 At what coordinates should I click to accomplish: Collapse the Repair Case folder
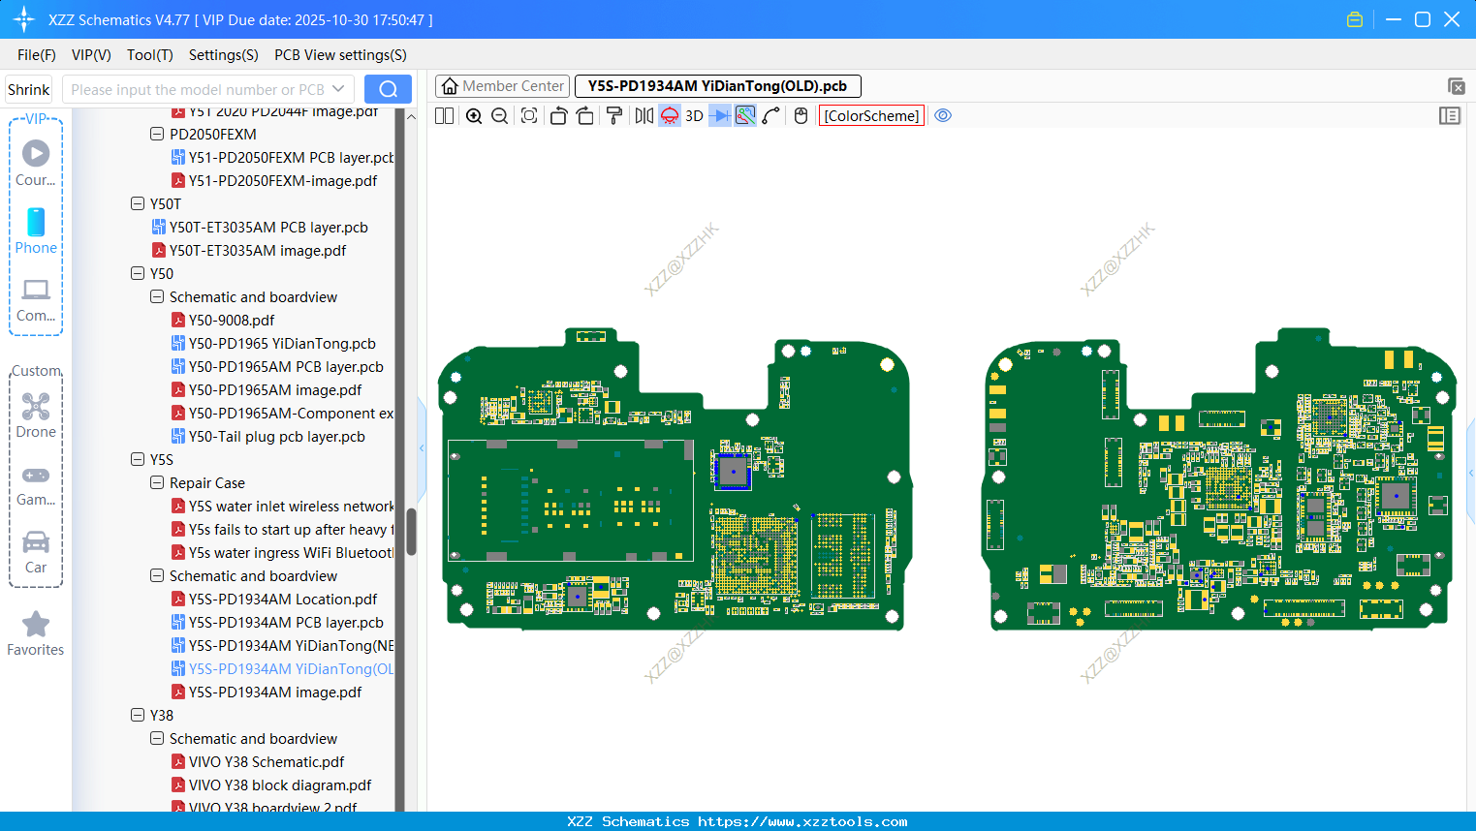point(157,483)
